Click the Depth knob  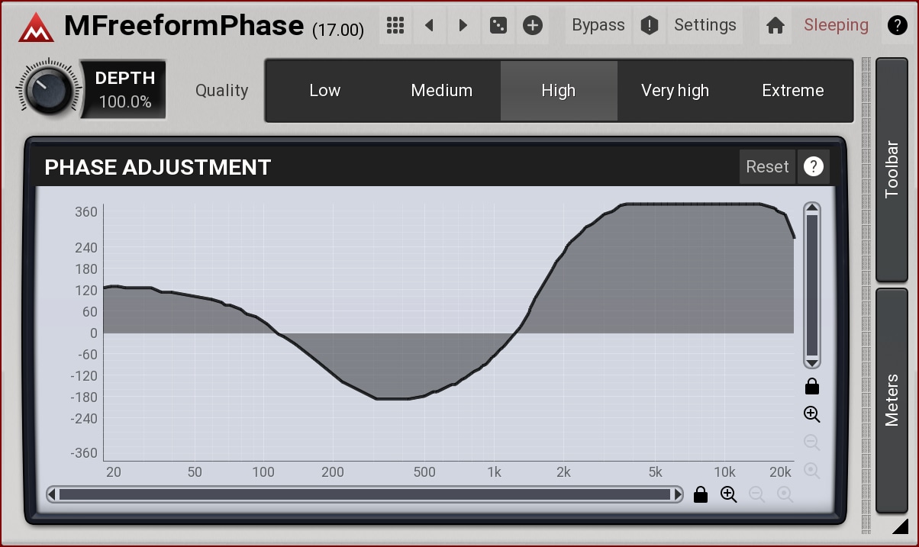[x=47, y=90]
